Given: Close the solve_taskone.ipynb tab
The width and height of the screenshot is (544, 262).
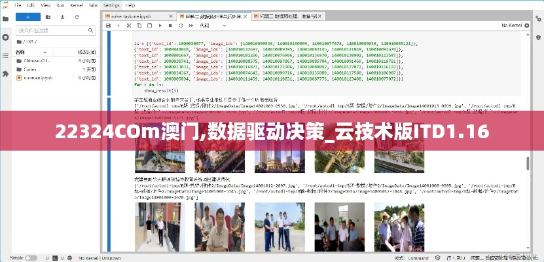Looking at the screenshot, I should coord(171,16).
